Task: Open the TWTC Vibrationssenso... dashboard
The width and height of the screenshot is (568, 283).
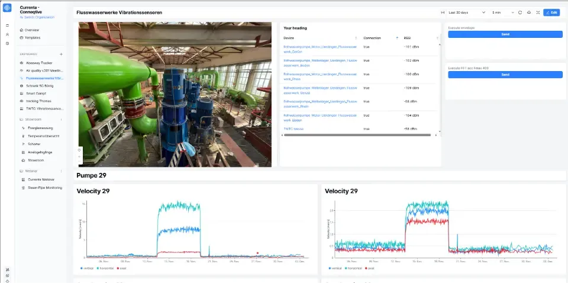Action: tap(41, 108)
